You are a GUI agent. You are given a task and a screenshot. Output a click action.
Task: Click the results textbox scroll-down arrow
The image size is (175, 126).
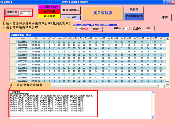[153, 117]
